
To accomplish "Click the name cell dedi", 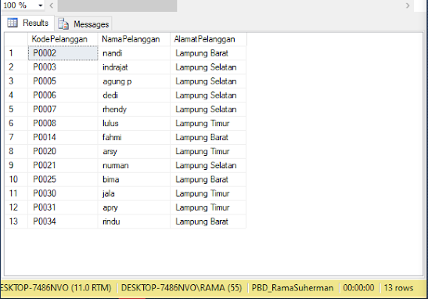I will pos(134,95).
